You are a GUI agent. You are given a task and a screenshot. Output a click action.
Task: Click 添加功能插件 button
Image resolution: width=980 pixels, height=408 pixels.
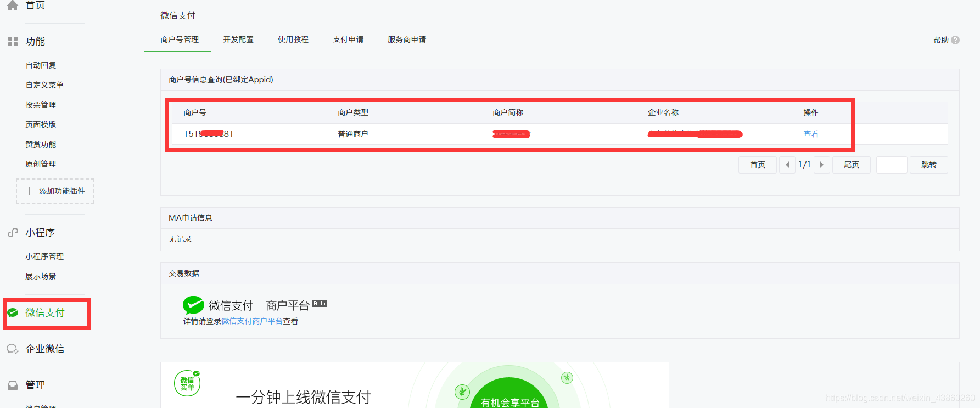coord(55,191)
